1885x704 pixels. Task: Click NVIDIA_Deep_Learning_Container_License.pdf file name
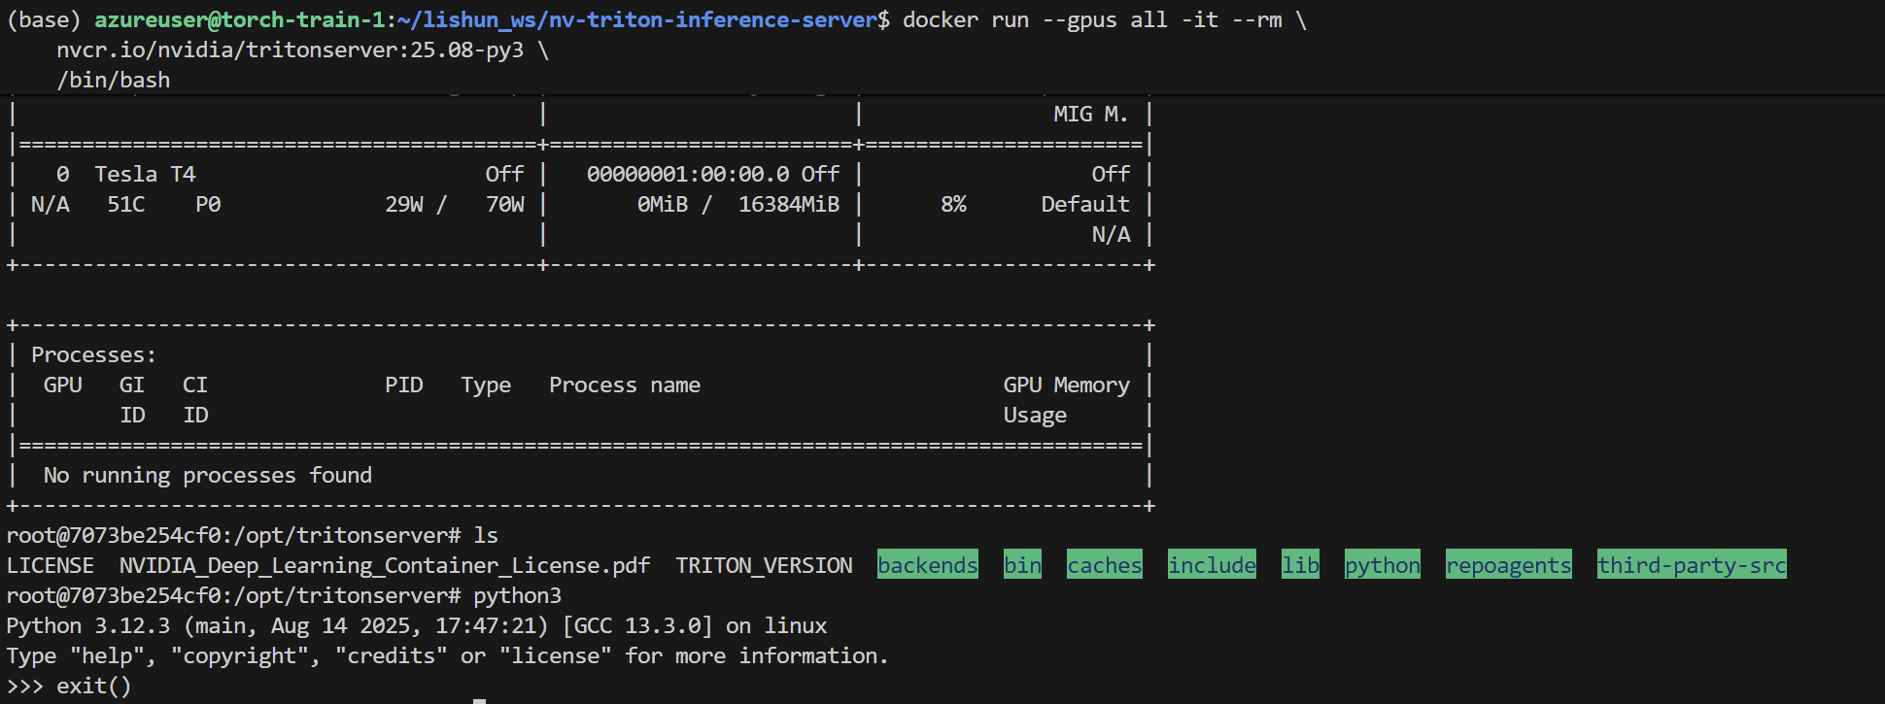(x=385, y=565)
